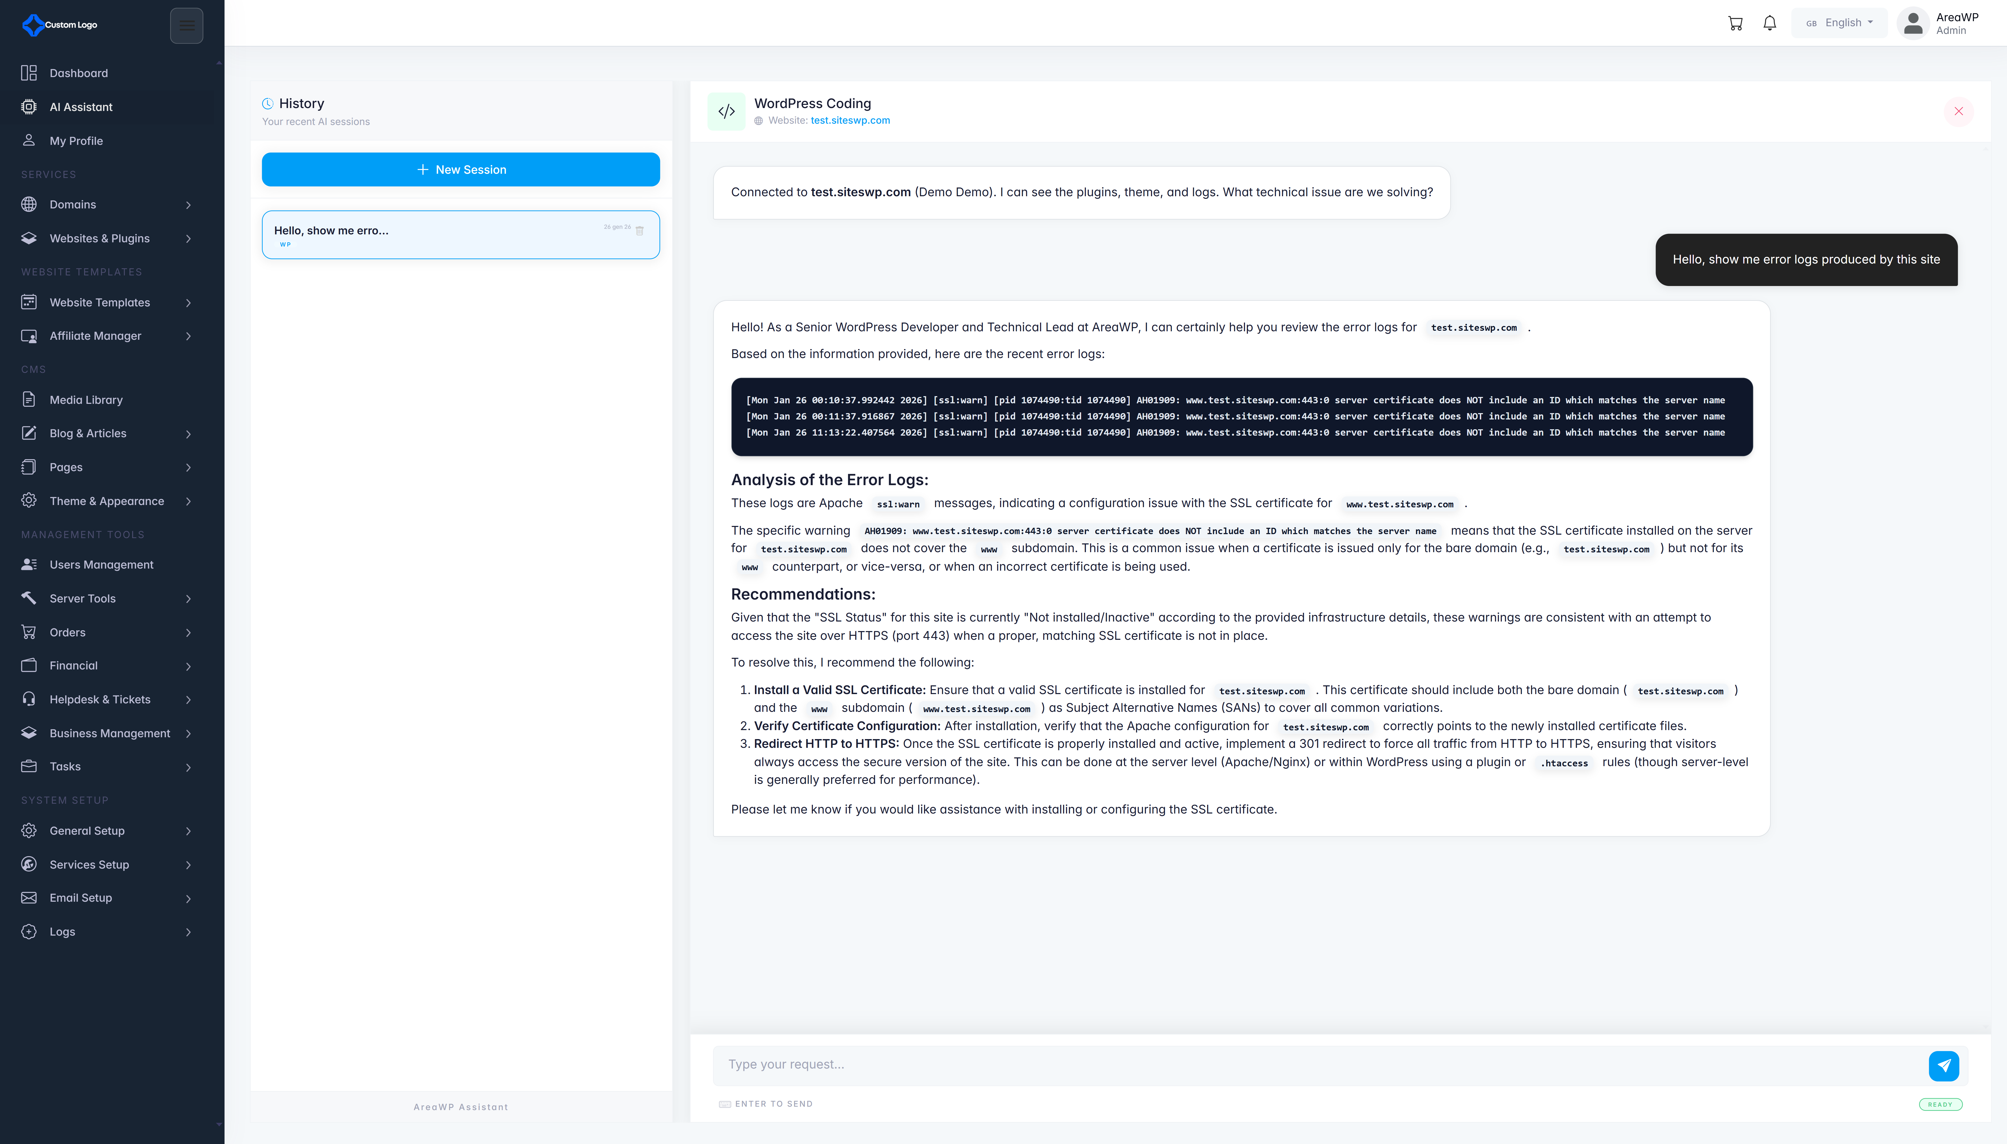Open the shopping cart icon
Image resolution: width=2007 pixels, height=1144 pixels.
click(x=1735, y=22)
